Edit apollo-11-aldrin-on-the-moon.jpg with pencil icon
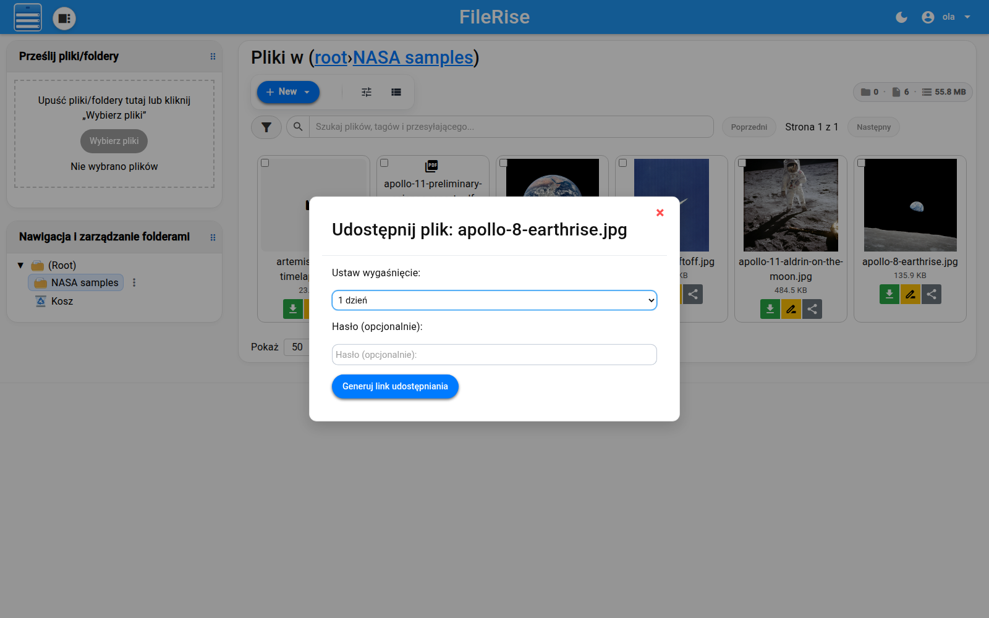This screenshot has width=989, height=618. click(x=791, y=309)
